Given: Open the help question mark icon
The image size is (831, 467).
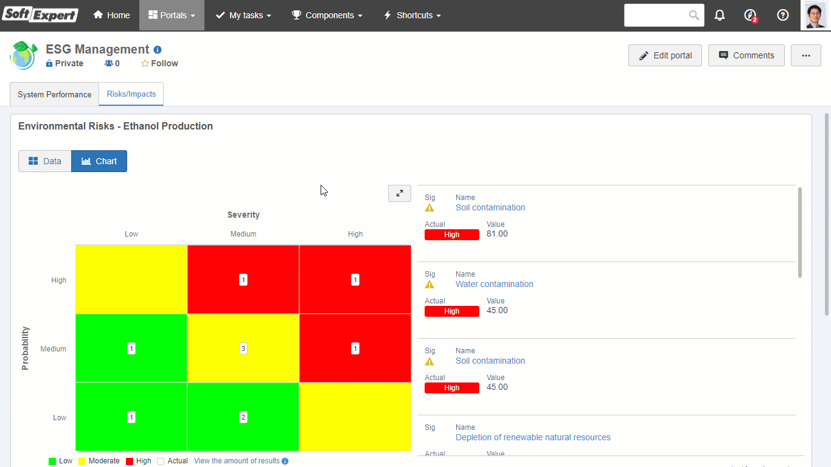Looking at the screenshot, I should pyautogui.click(x=783, y=15).
